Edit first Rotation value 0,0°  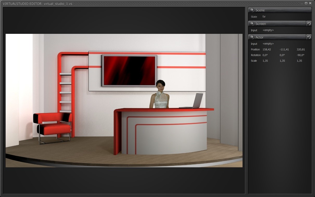(265, 55)
